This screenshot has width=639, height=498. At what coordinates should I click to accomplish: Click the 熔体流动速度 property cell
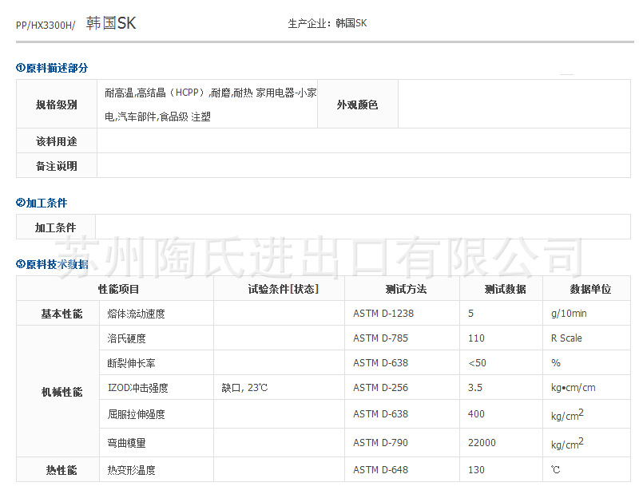pos(157,314)
